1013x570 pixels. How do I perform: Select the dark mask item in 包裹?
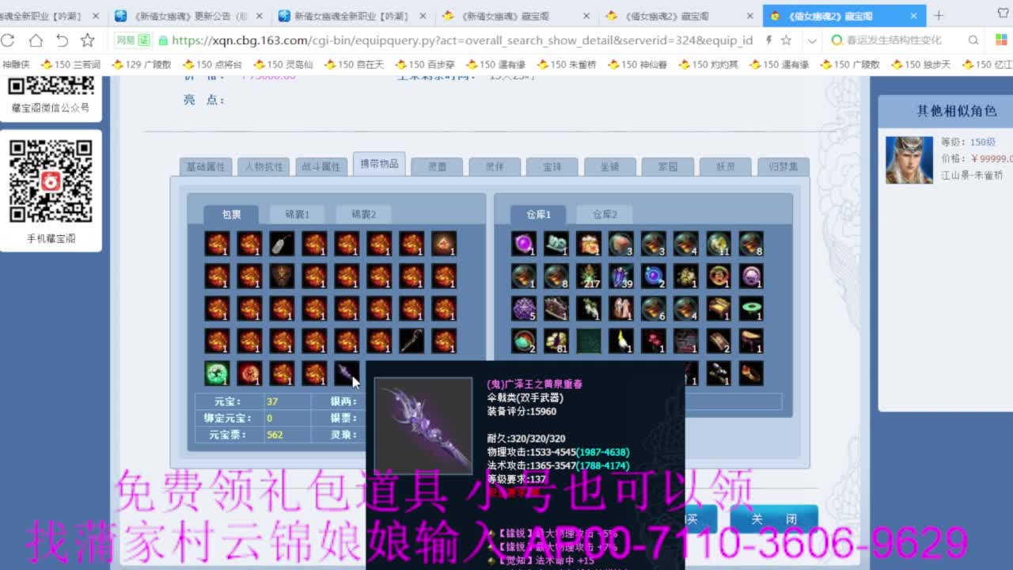coord(282,276)
